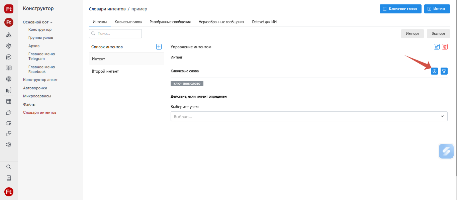Switch to the Ключевые слова tab
The height and width of the screenshot is (200, 457).
tap(128, 22)
